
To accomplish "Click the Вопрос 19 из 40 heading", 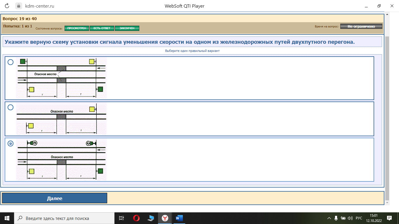I will click(x=20, y=19).
